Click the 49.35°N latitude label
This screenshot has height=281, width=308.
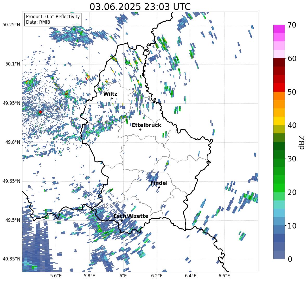click(x=11, y=259)
